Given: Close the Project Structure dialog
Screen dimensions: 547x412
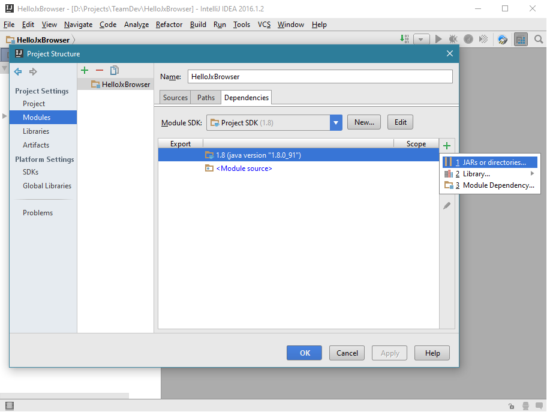Looking at the screenshot, I should [450, 53].
